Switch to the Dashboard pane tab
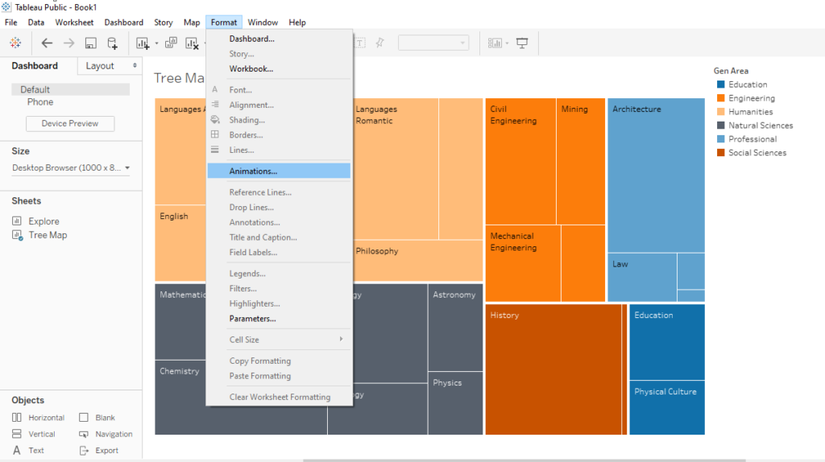Viewport: 825px width, 462px height. point(35,66)
